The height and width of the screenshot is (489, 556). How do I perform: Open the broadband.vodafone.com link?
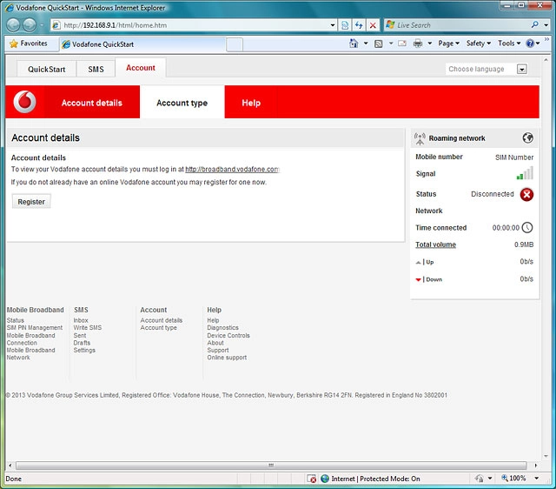(x=232, y=170)
